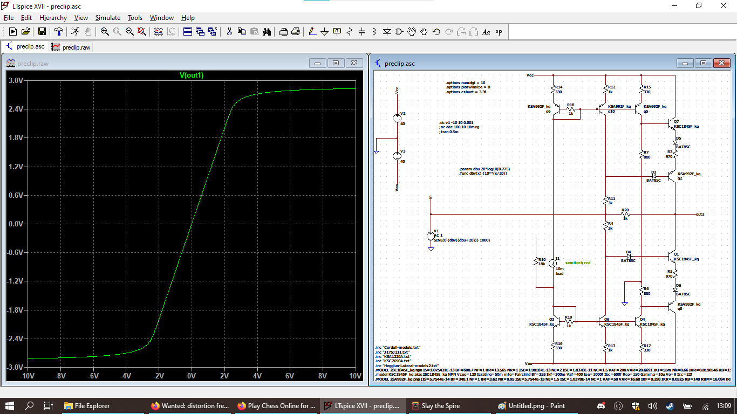The width and height of the screenshot is (737, 414).
Task: Select the Text Aa tool
Action: coord(486,32)
